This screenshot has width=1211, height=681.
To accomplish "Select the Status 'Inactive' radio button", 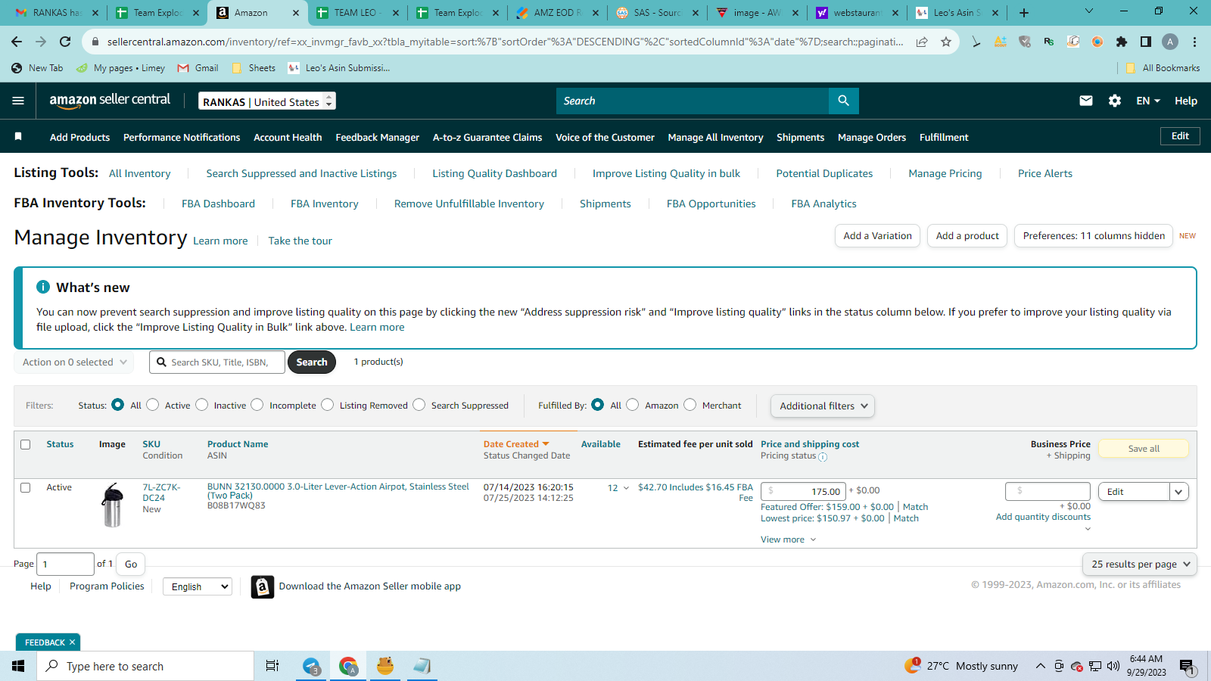I will point(202,405).
